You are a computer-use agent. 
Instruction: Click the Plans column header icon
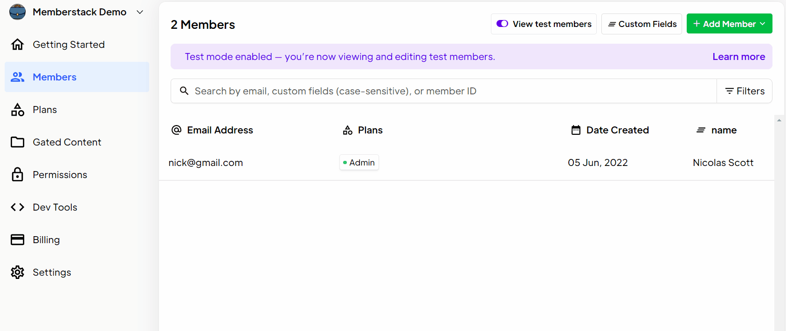coord(348,130)
